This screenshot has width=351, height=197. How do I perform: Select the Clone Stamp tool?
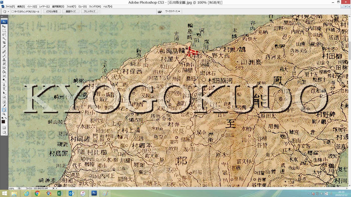tap(4, 60)
